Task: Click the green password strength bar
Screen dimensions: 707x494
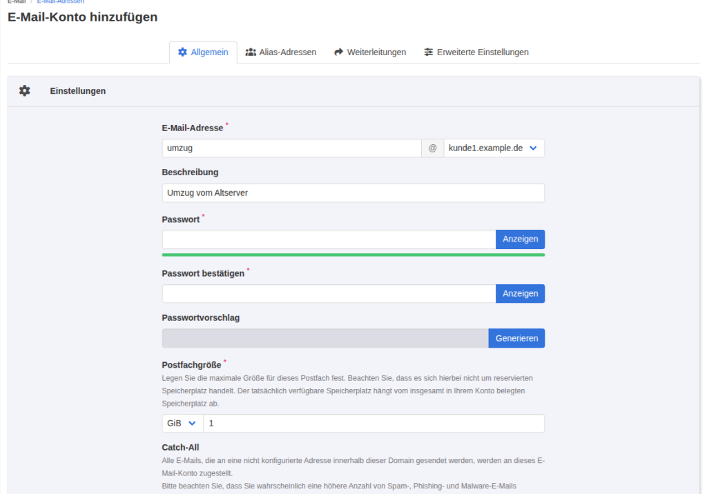Action: (353, 255)
